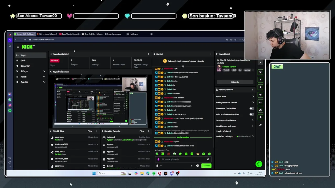
Task: Switch to Oyna AndyKirs lichess tab
Action: [x=92, y=34]
